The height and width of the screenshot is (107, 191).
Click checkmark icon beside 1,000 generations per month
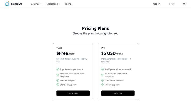pos(102,69)
